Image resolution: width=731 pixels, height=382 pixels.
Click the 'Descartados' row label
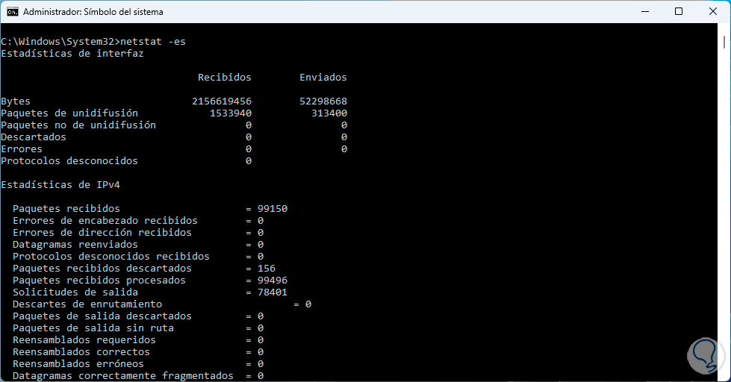[x=34, y=137]
